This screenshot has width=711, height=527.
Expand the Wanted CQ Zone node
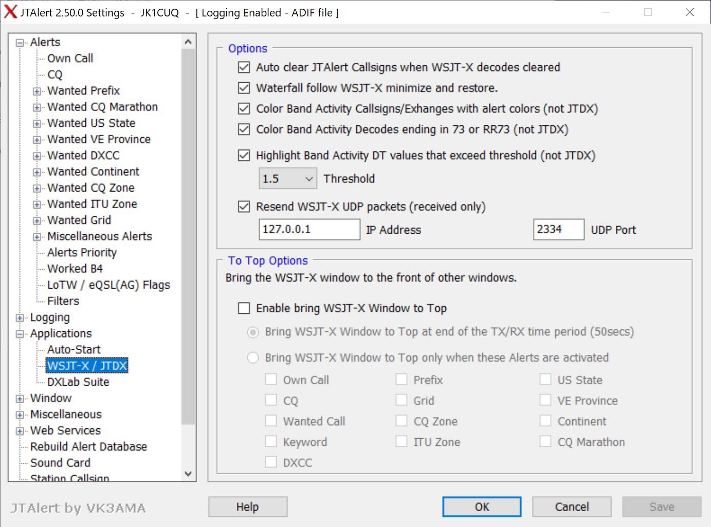point(37,189)
